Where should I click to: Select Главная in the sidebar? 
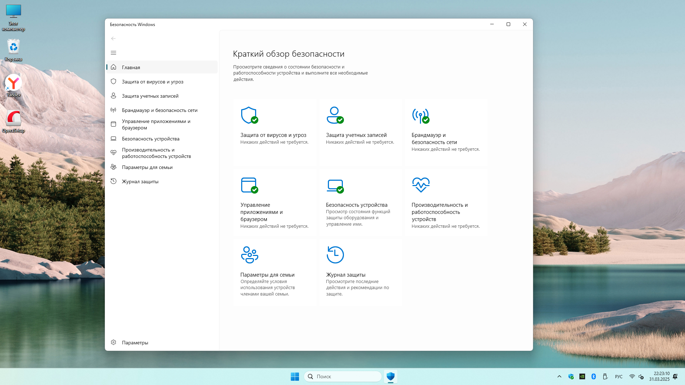coord(131,67)
